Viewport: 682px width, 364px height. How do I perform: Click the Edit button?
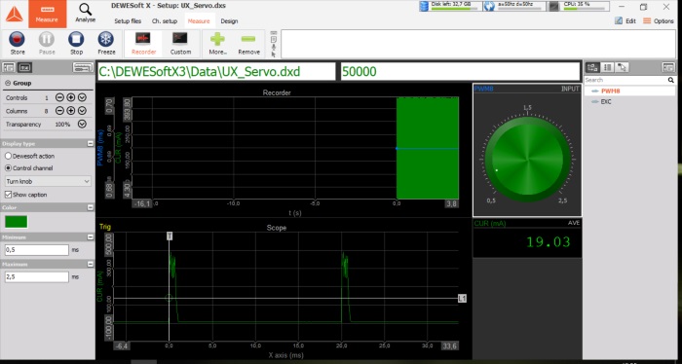(x=625, y=20)
